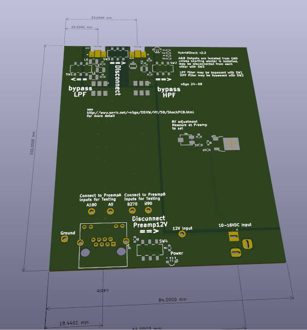Click the RJ45 connector footprint outline

click(103, 245)
